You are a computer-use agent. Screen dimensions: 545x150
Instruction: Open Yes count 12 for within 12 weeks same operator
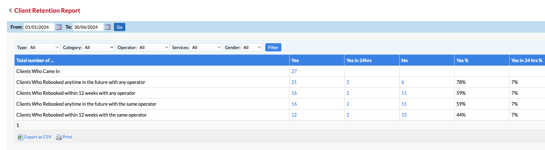pos(294,115)
